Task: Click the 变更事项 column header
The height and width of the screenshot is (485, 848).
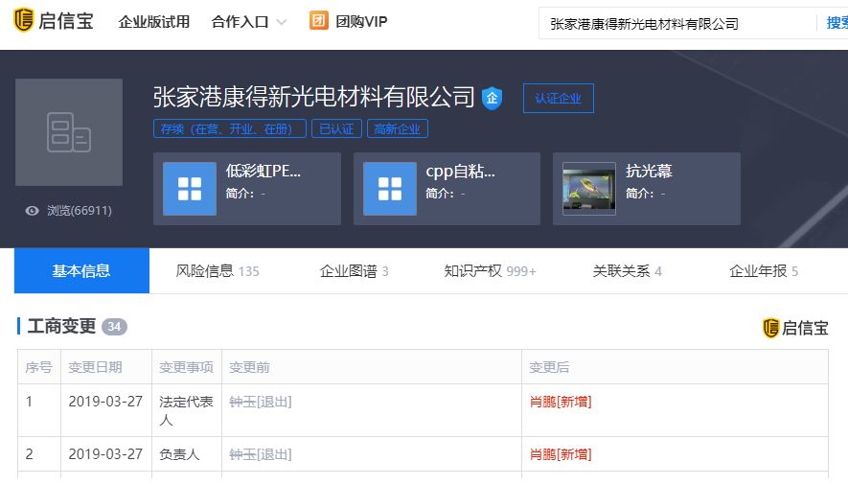Action: (x=186, y=367)
